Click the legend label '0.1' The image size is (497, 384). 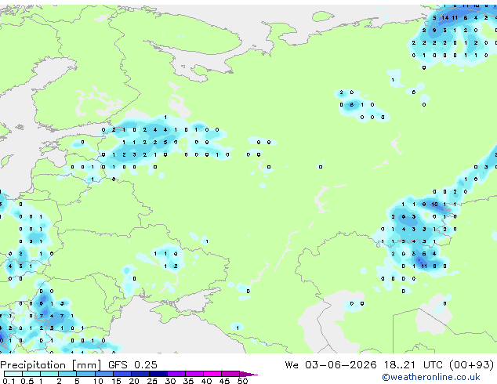pyautogui.click(x=9, y=381)
